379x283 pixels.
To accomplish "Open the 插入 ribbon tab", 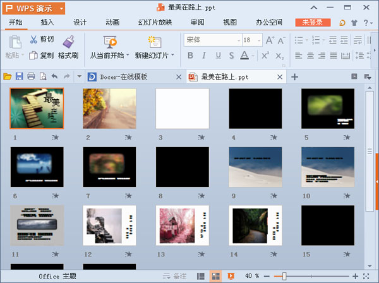I will (x=47, y=23).
